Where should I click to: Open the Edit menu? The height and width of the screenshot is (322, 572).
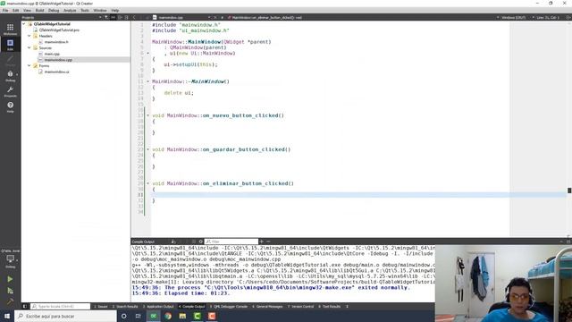tap(16, 10)
